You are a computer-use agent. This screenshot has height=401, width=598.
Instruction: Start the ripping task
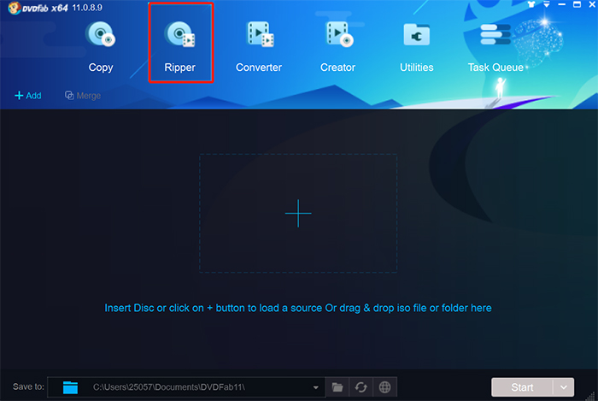[x=522, y=387]
